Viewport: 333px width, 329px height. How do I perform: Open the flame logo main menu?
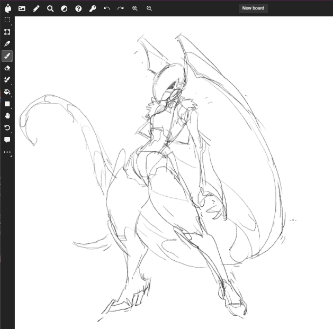[x=8, y=8]
